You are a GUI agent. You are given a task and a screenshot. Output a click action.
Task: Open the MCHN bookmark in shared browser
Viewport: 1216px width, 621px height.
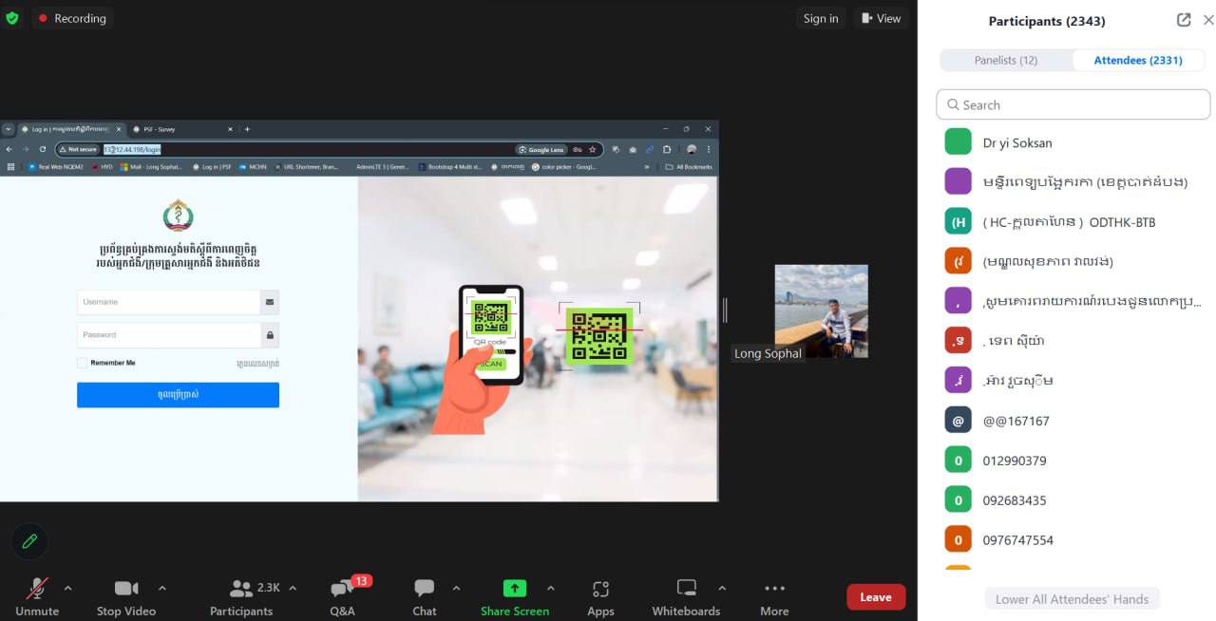(254, 166)
